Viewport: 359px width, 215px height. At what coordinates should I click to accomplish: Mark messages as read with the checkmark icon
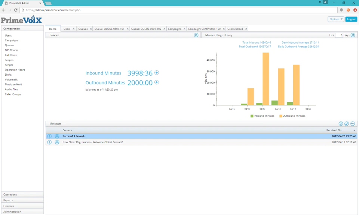pos(347,124)
